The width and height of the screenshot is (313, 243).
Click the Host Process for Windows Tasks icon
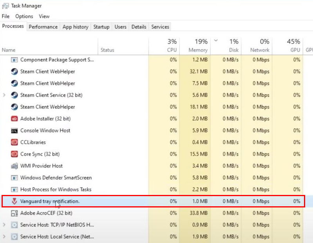pos(14,189)
